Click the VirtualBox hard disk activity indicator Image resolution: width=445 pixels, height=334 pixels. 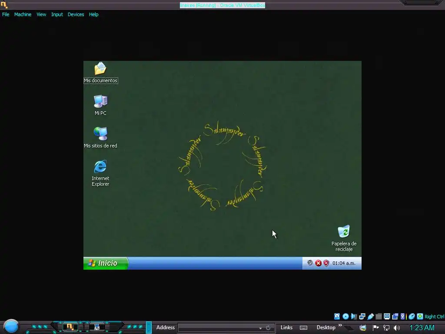pos(337,317)
